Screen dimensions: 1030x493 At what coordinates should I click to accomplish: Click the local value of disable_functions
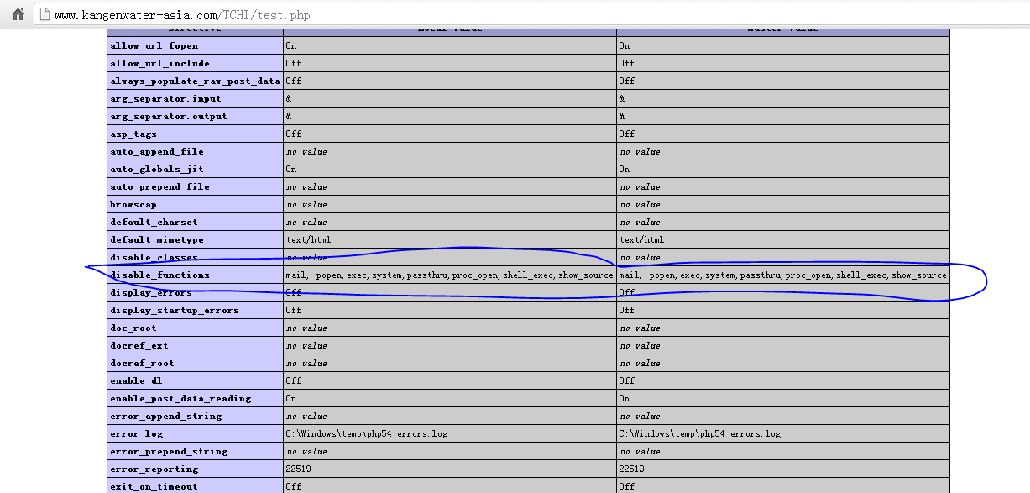(x=449, y=275)
